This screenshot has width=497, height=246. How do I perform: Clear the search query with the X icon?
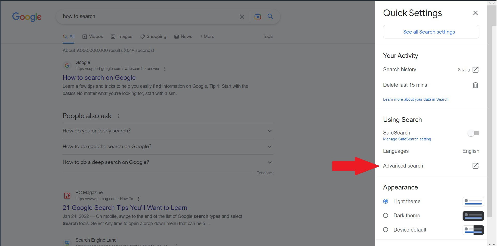(242, 16)
